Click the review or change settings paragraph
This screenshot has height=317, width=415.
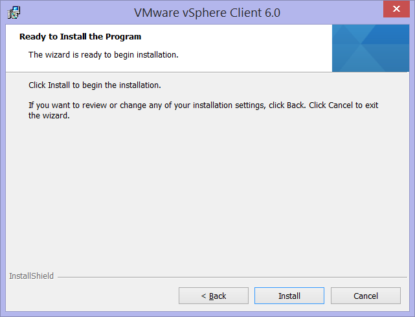coord(203,110)
